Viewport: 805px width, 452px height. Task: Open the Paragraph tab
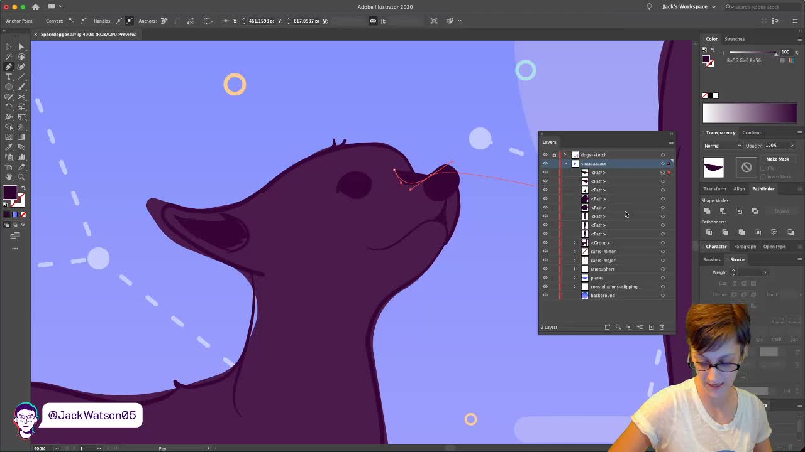coord(745,246)
